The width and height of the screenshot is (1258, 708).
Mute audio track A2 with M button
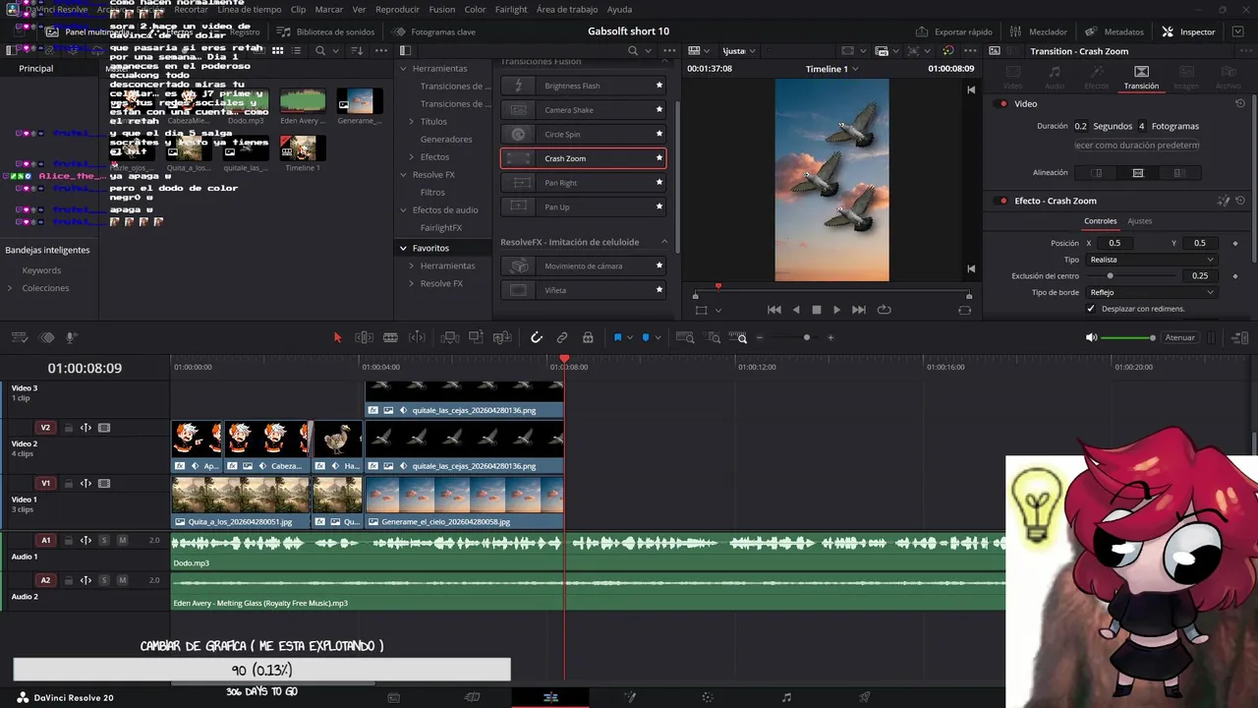(122, 580)
